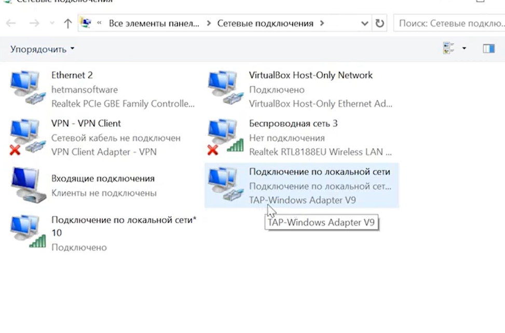Screen dimensions: 505x333
Task: Open the Упорядочить dropdown menu
Action: pos(42,49)
